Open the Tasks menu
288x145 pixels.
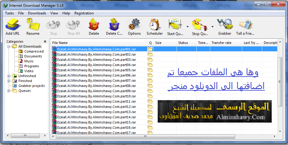9,13
